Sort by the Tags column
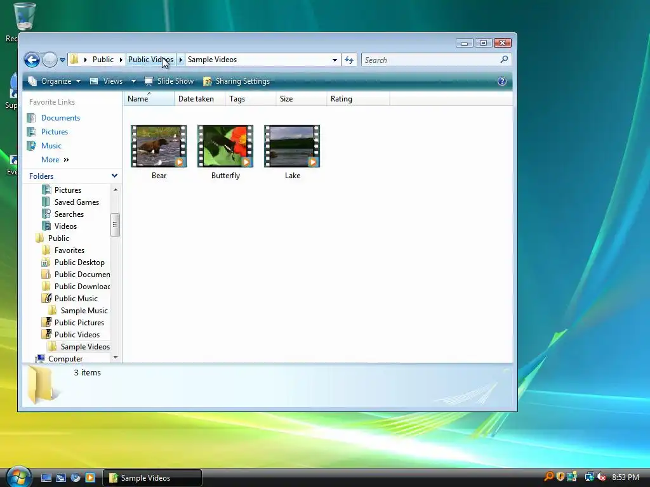The image size is (650, 487). (x=250, y=98)
